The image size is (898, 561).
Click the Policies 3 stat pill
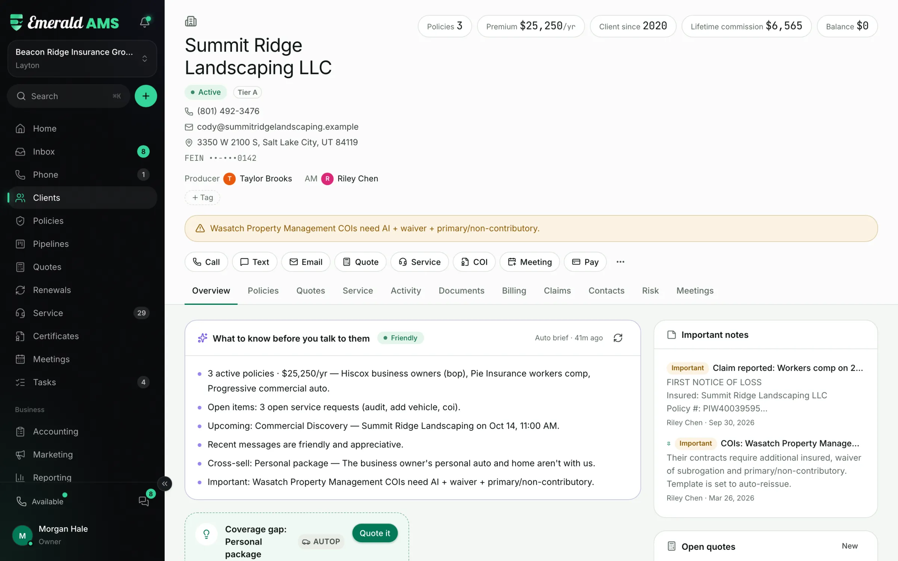click(x=445, y=26)
